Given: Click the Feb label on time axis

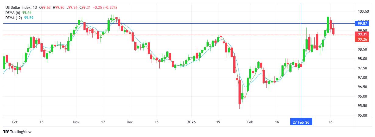Looking at the screenshot, I should tap(250, 122).
